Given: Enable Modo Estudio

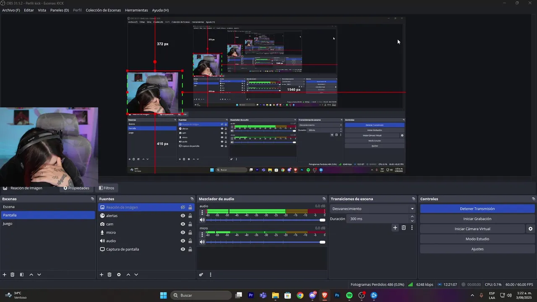Looking at the screenshot, I should [x=477, y=239].
